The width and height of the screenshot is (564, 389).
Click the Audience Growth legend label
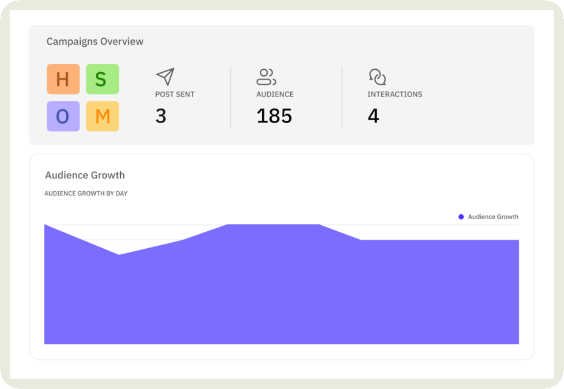point(493,217)
